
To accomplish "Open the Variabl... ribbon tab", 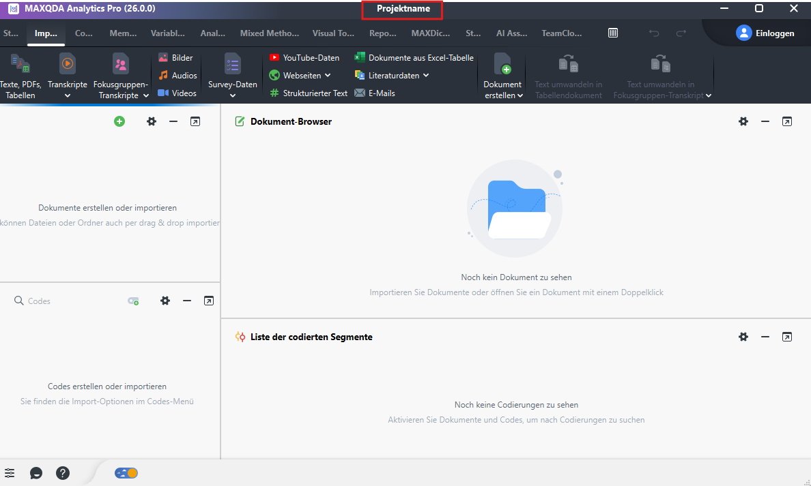I will point(167,33).
